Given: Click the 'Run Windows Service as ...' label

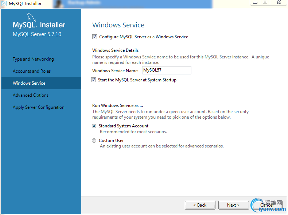Looking at the screenshot, I should tap(117, 105).
